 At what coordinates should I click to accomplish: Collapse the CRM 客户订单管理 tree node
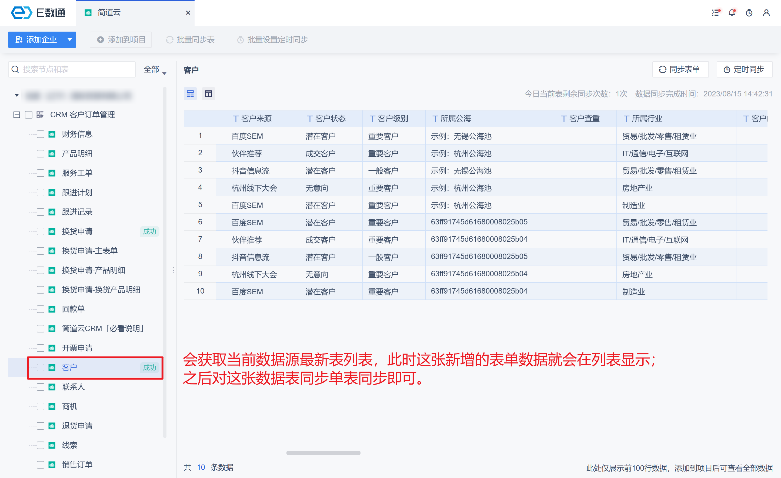click(17, 115)
